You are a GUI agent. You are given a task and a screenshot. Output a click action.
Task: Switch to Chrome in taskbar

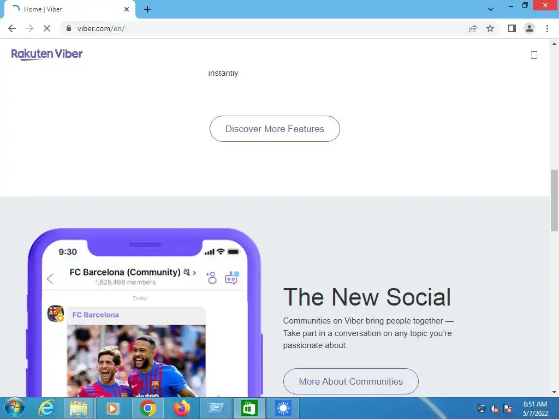click(147, 408)
